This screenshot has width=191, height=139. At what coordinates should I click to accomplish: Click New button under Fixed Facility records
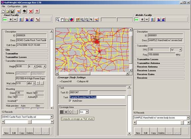coord(6,131)
